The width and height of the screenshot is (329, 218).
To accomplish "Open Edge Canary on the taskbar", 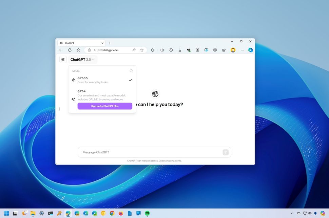I will click(x=77, y=213).
